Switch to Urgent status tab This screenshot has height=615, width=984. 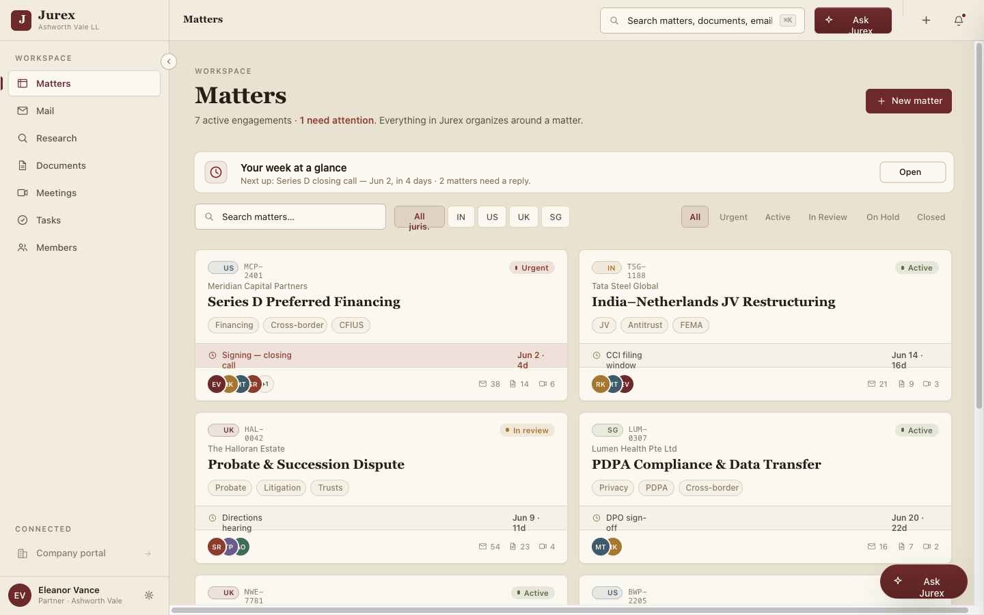pyautogui.click(x=733, y=217)
